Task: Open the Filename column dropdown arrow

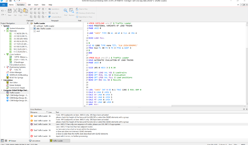Action: [x=47, y=112]
